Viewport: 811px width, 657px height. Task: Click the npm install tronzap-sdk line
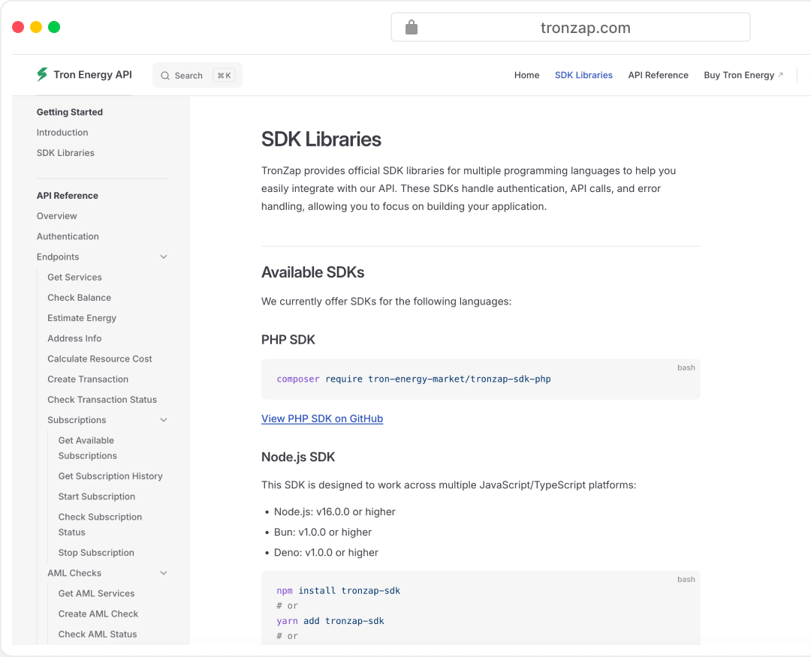tap(338, 590)
